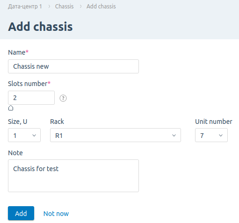The image size is (239, 223).
Task: Click the blue Add button
Action: [21, 213]
